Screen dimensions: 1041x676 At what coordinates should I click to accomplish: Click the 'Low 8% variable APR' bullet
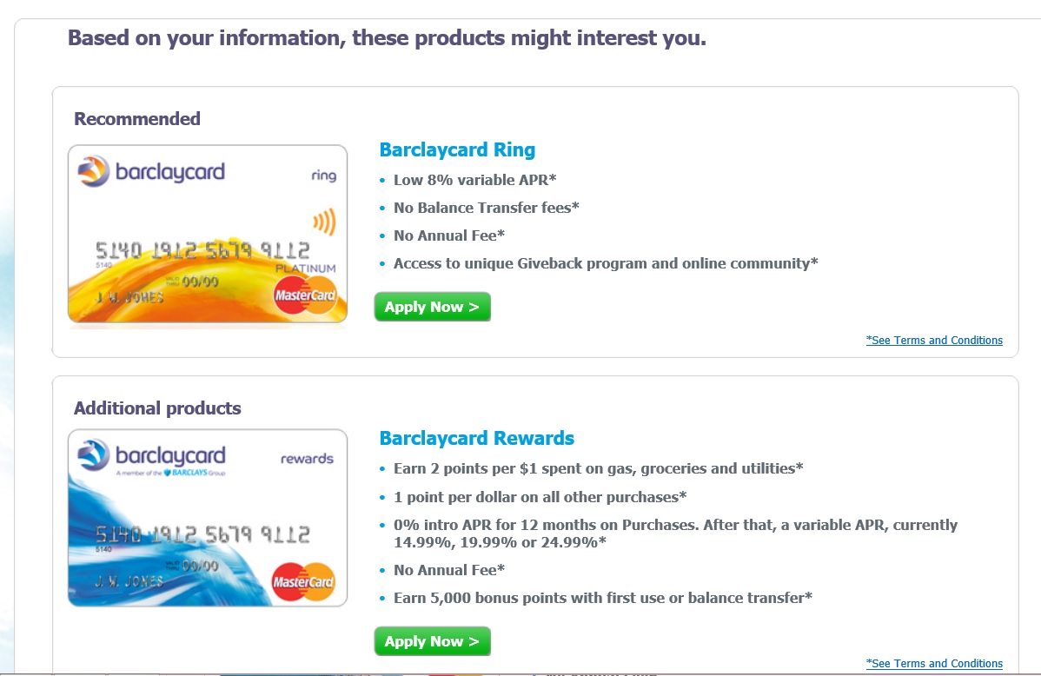(x=474, y=180)
